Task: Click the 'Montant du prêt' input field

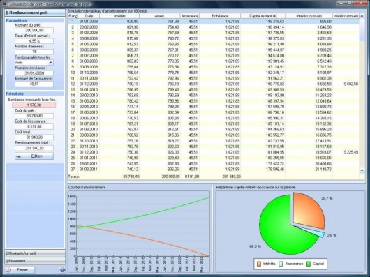Action: 34,30
